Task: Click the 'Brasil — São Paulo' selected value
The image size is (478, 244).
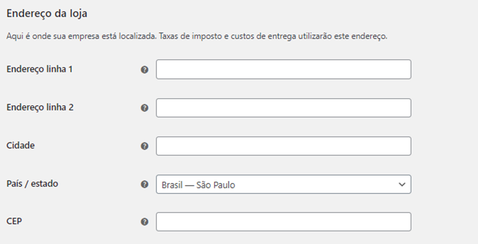Action: pos(199,185)
